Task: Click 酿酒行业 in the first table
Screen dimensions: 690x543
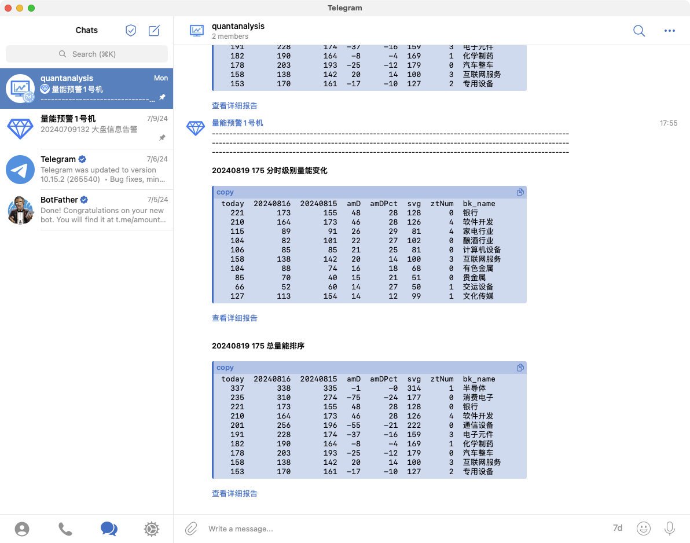Action: [x=478, y=241]
